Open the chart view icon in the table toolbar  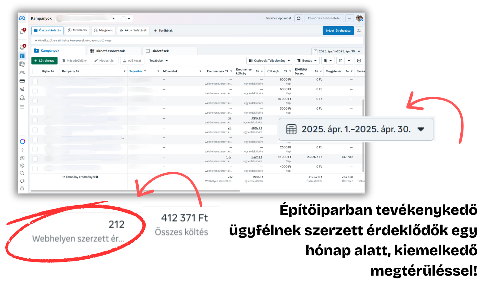coord(359,60)
